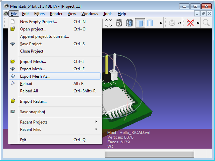Viewport: 215px width, 161px height.
Task: Click the status bar progress bar
Action: point(149,154)
